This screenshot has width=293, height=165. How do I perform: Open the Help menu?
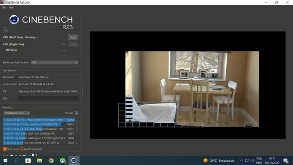(11, 8)
